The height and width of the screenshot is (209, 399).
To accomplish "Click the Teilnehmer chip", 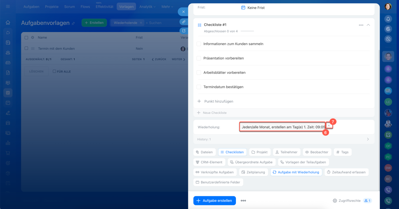I will pyautogui.click(x=287, y=152).
